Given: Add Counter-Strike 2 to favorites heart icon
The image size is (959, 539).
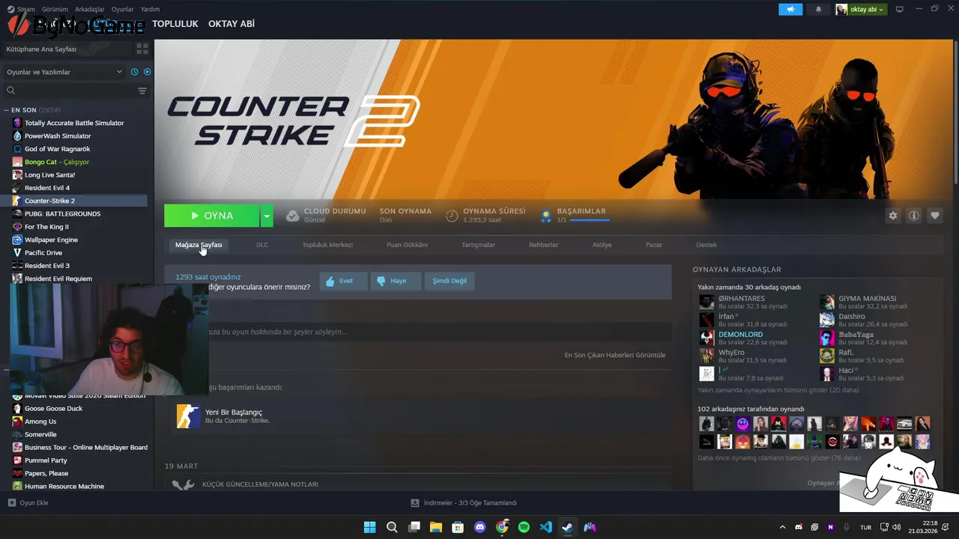Looking at the screenshot, I should pyautogui.click(x=935, y=216).
